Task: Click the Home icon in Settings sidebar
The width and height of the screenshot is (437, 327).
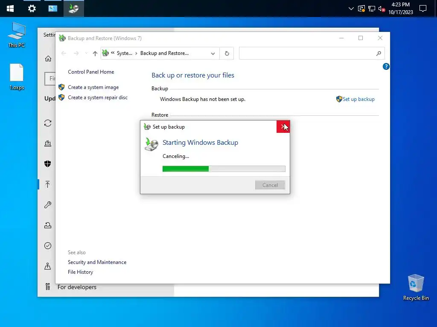Action: pyautogui.click(x=48, y=59)
